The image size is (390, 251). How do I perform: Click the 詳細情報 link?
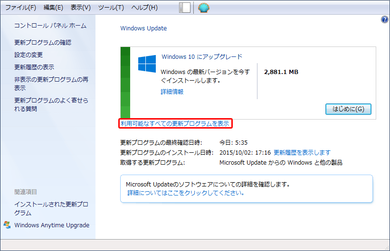pos(172,92)
